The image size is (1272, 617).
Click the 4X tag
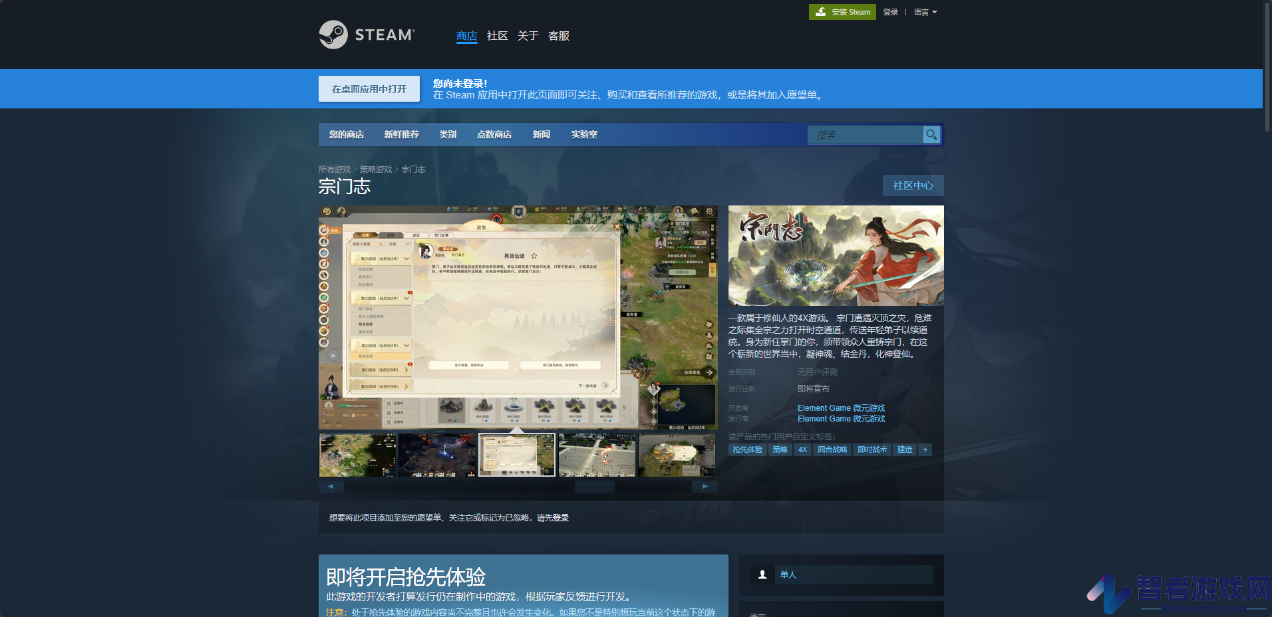click(803, 450)
